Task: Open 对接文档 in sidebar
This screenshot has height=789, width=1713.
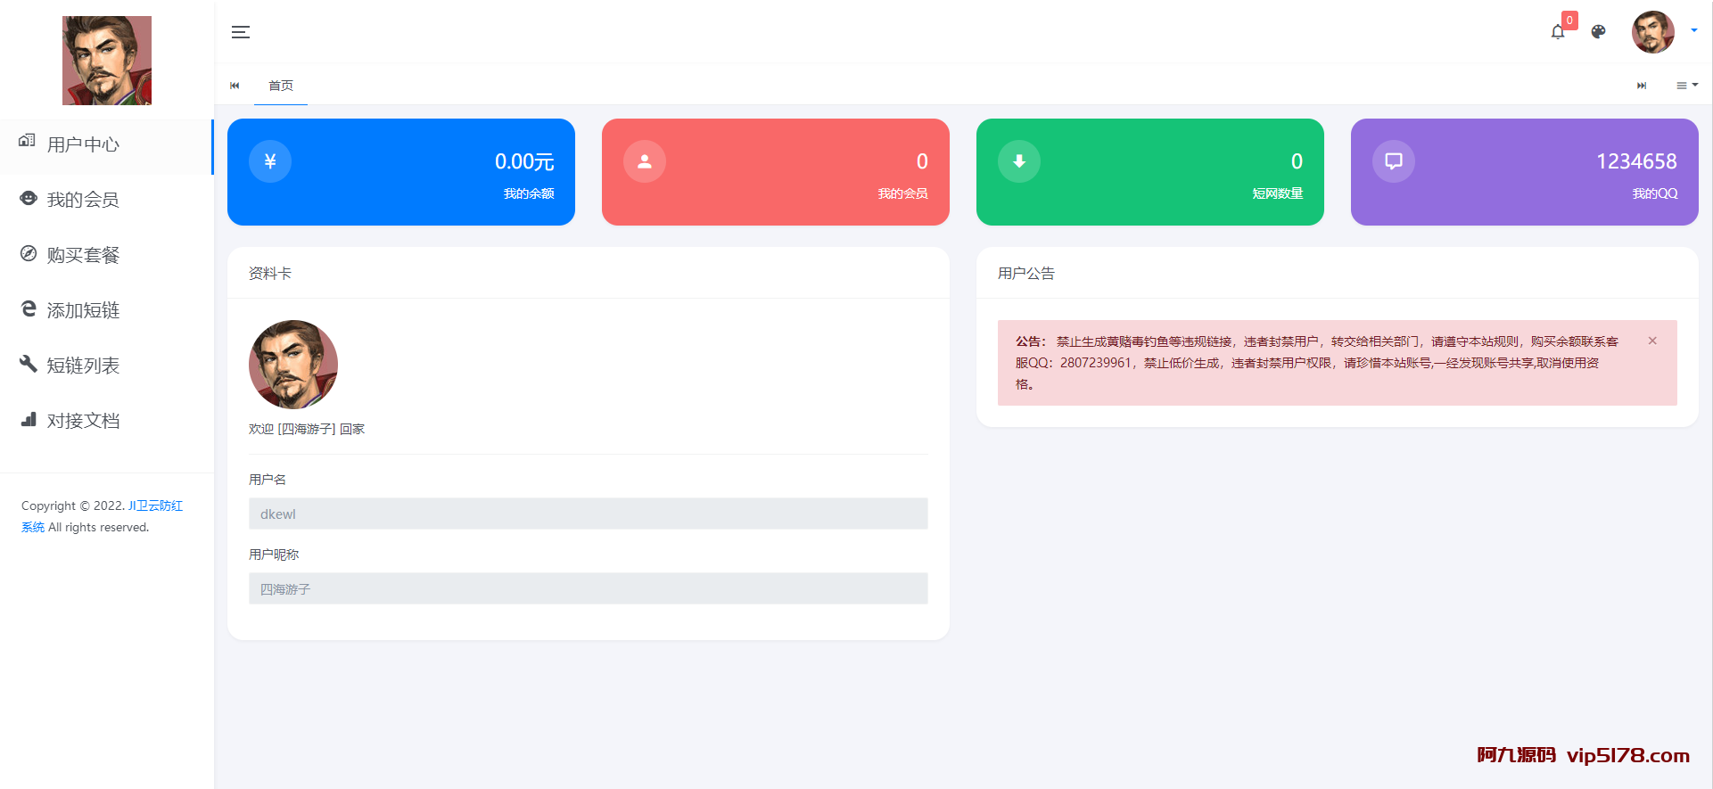Action: [x=106, y=421]
